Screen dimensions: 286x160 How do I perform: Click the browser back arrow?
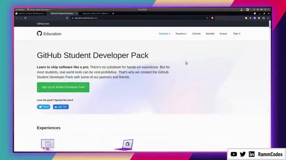coord(17,18)
